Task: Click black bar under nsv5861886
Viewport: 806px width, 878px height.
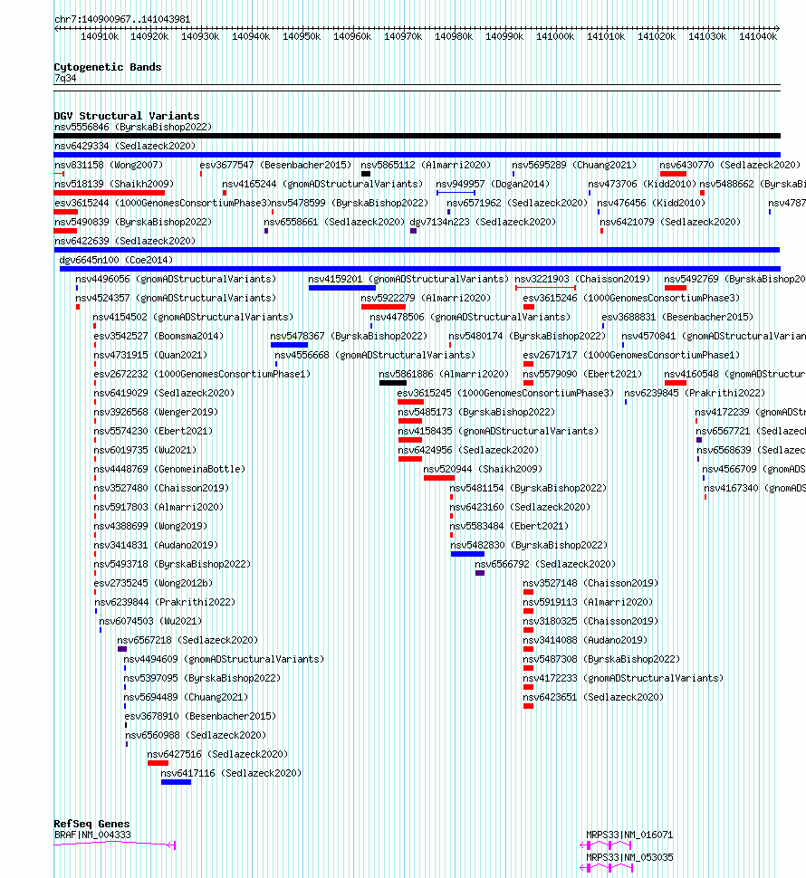Action: (x=393, y=383)
